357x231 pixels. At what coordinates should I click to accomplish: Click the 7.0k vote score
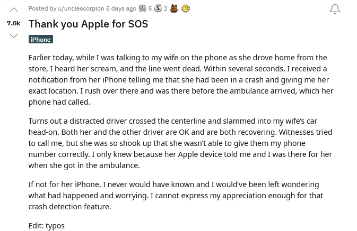tap(14, 23)
